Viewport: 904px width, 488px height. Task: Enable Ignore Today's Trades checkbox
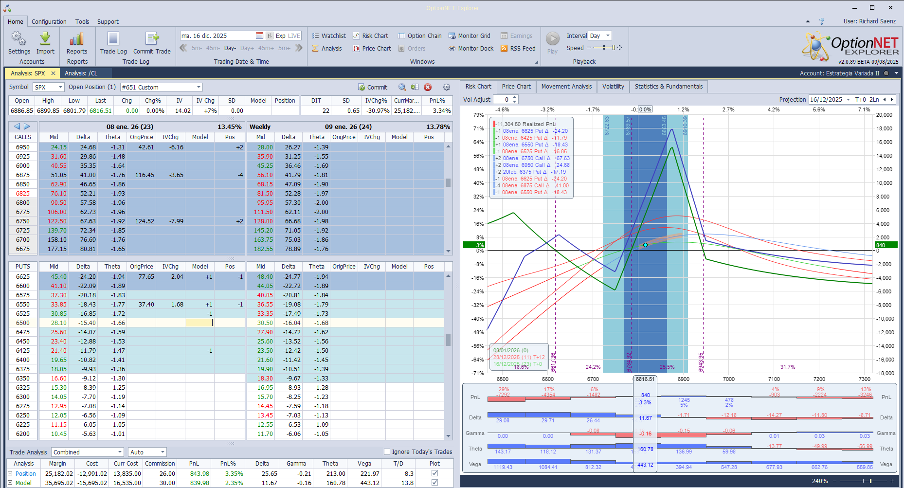[387, 452]
